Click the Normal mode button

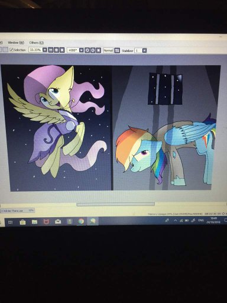pos(108,50)
